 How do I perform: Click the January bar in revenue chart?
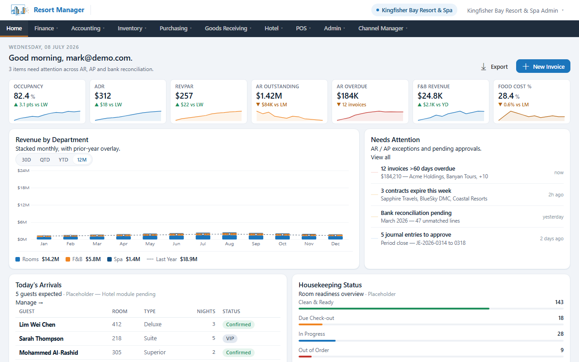click(44, 237)
